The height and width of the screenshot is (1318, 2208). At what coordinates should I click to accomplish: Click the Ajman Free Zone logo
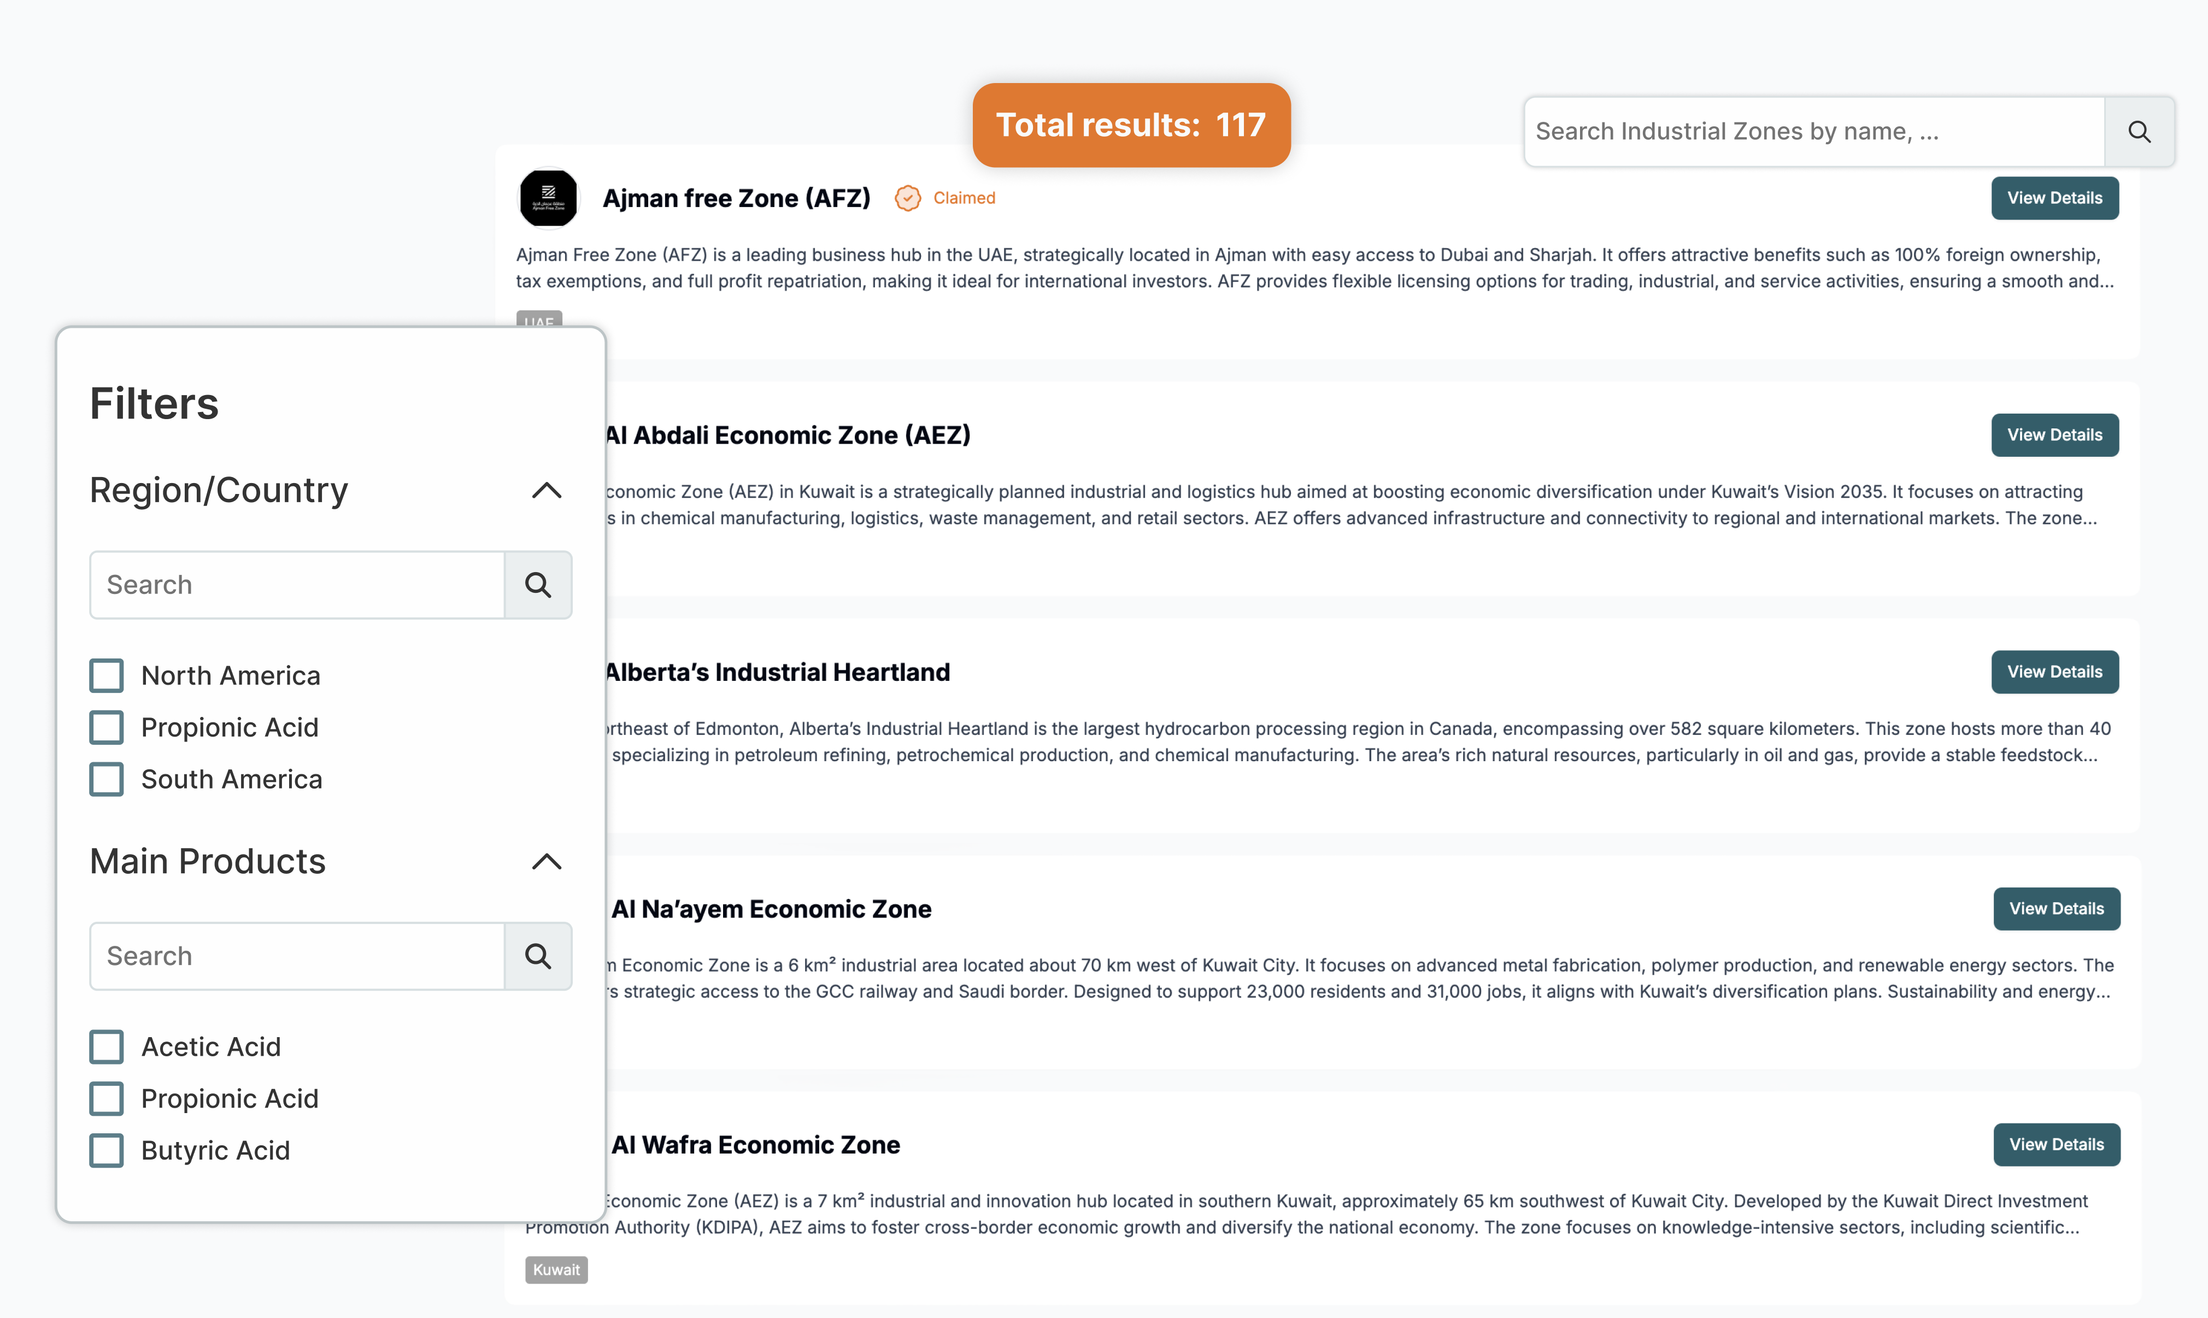548,197
